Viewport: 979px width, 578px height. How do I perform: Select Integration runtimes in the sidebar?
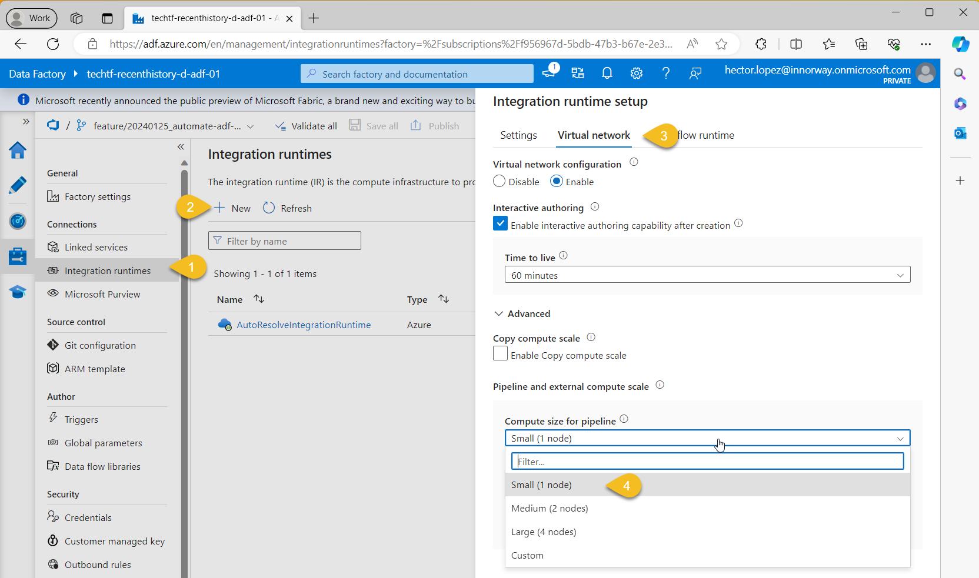[x=106, y=270]
